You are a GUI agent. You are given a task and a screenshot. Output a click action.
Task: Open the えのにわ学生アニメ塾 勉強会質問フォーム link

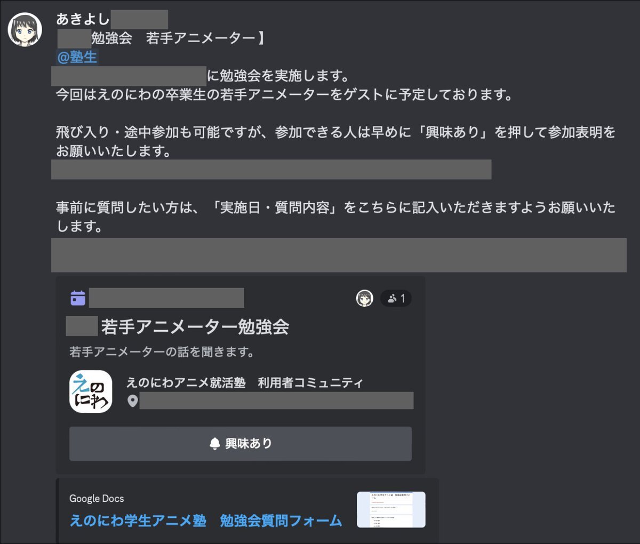click(x=206, y=520)
